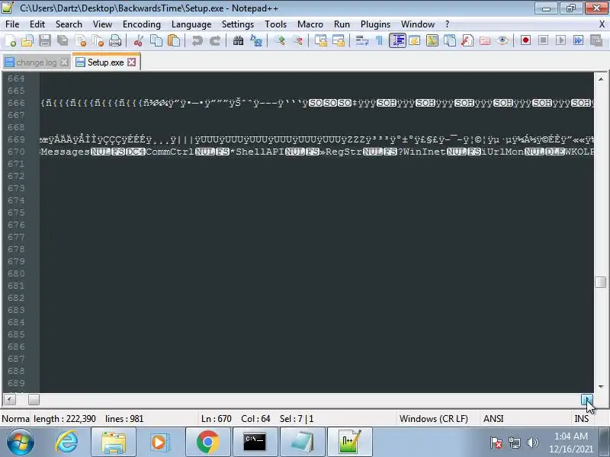610x457 pixels.
Task: Open Command Prompt from the taskbar
Action: (255, 443)
